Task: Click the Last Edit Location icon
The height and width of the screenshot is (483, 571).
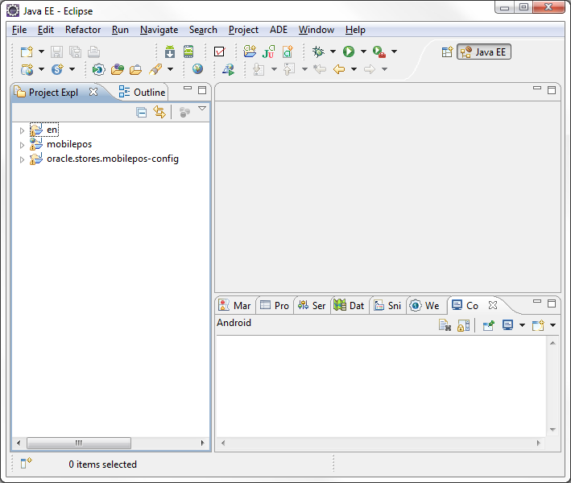Action: [320, 69]
